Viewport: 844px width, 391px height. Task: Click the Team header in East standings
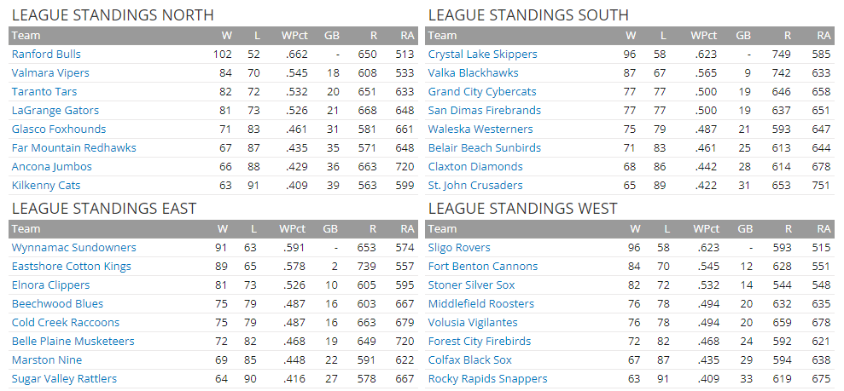pos(26,229)
